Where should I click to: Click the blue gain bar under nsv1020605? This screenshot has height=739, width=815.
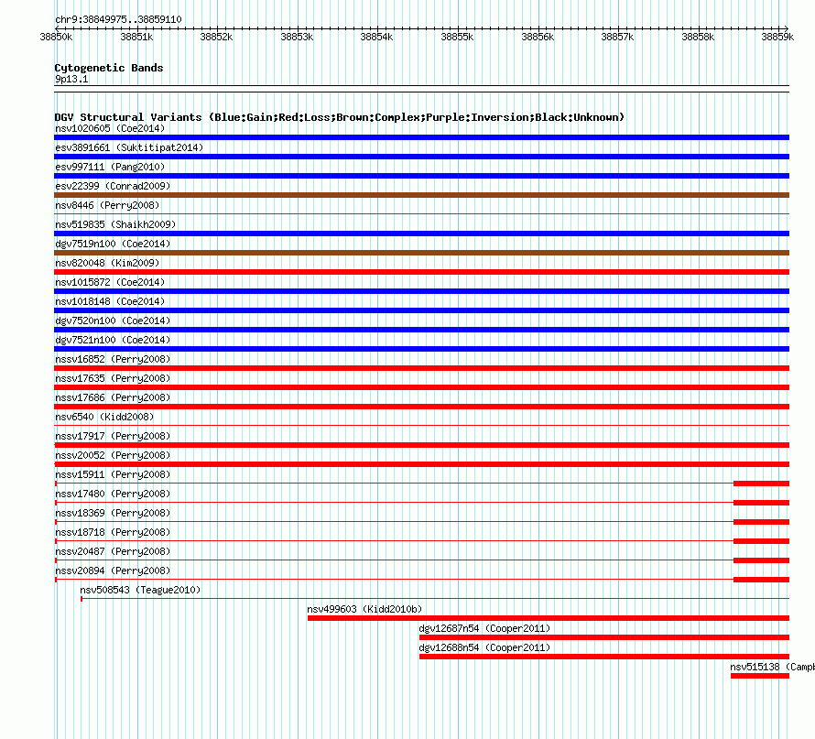[421, 137]
